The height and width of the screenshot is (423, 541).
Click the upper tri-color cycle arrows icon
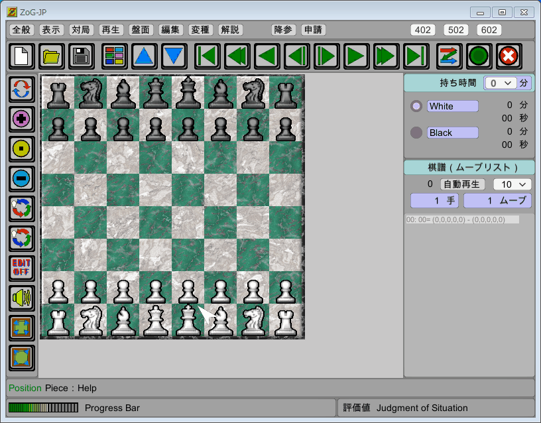tap(22, 208)
